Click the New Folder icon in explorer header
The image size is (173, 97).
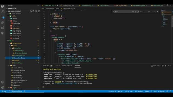(x=34, y=11)
